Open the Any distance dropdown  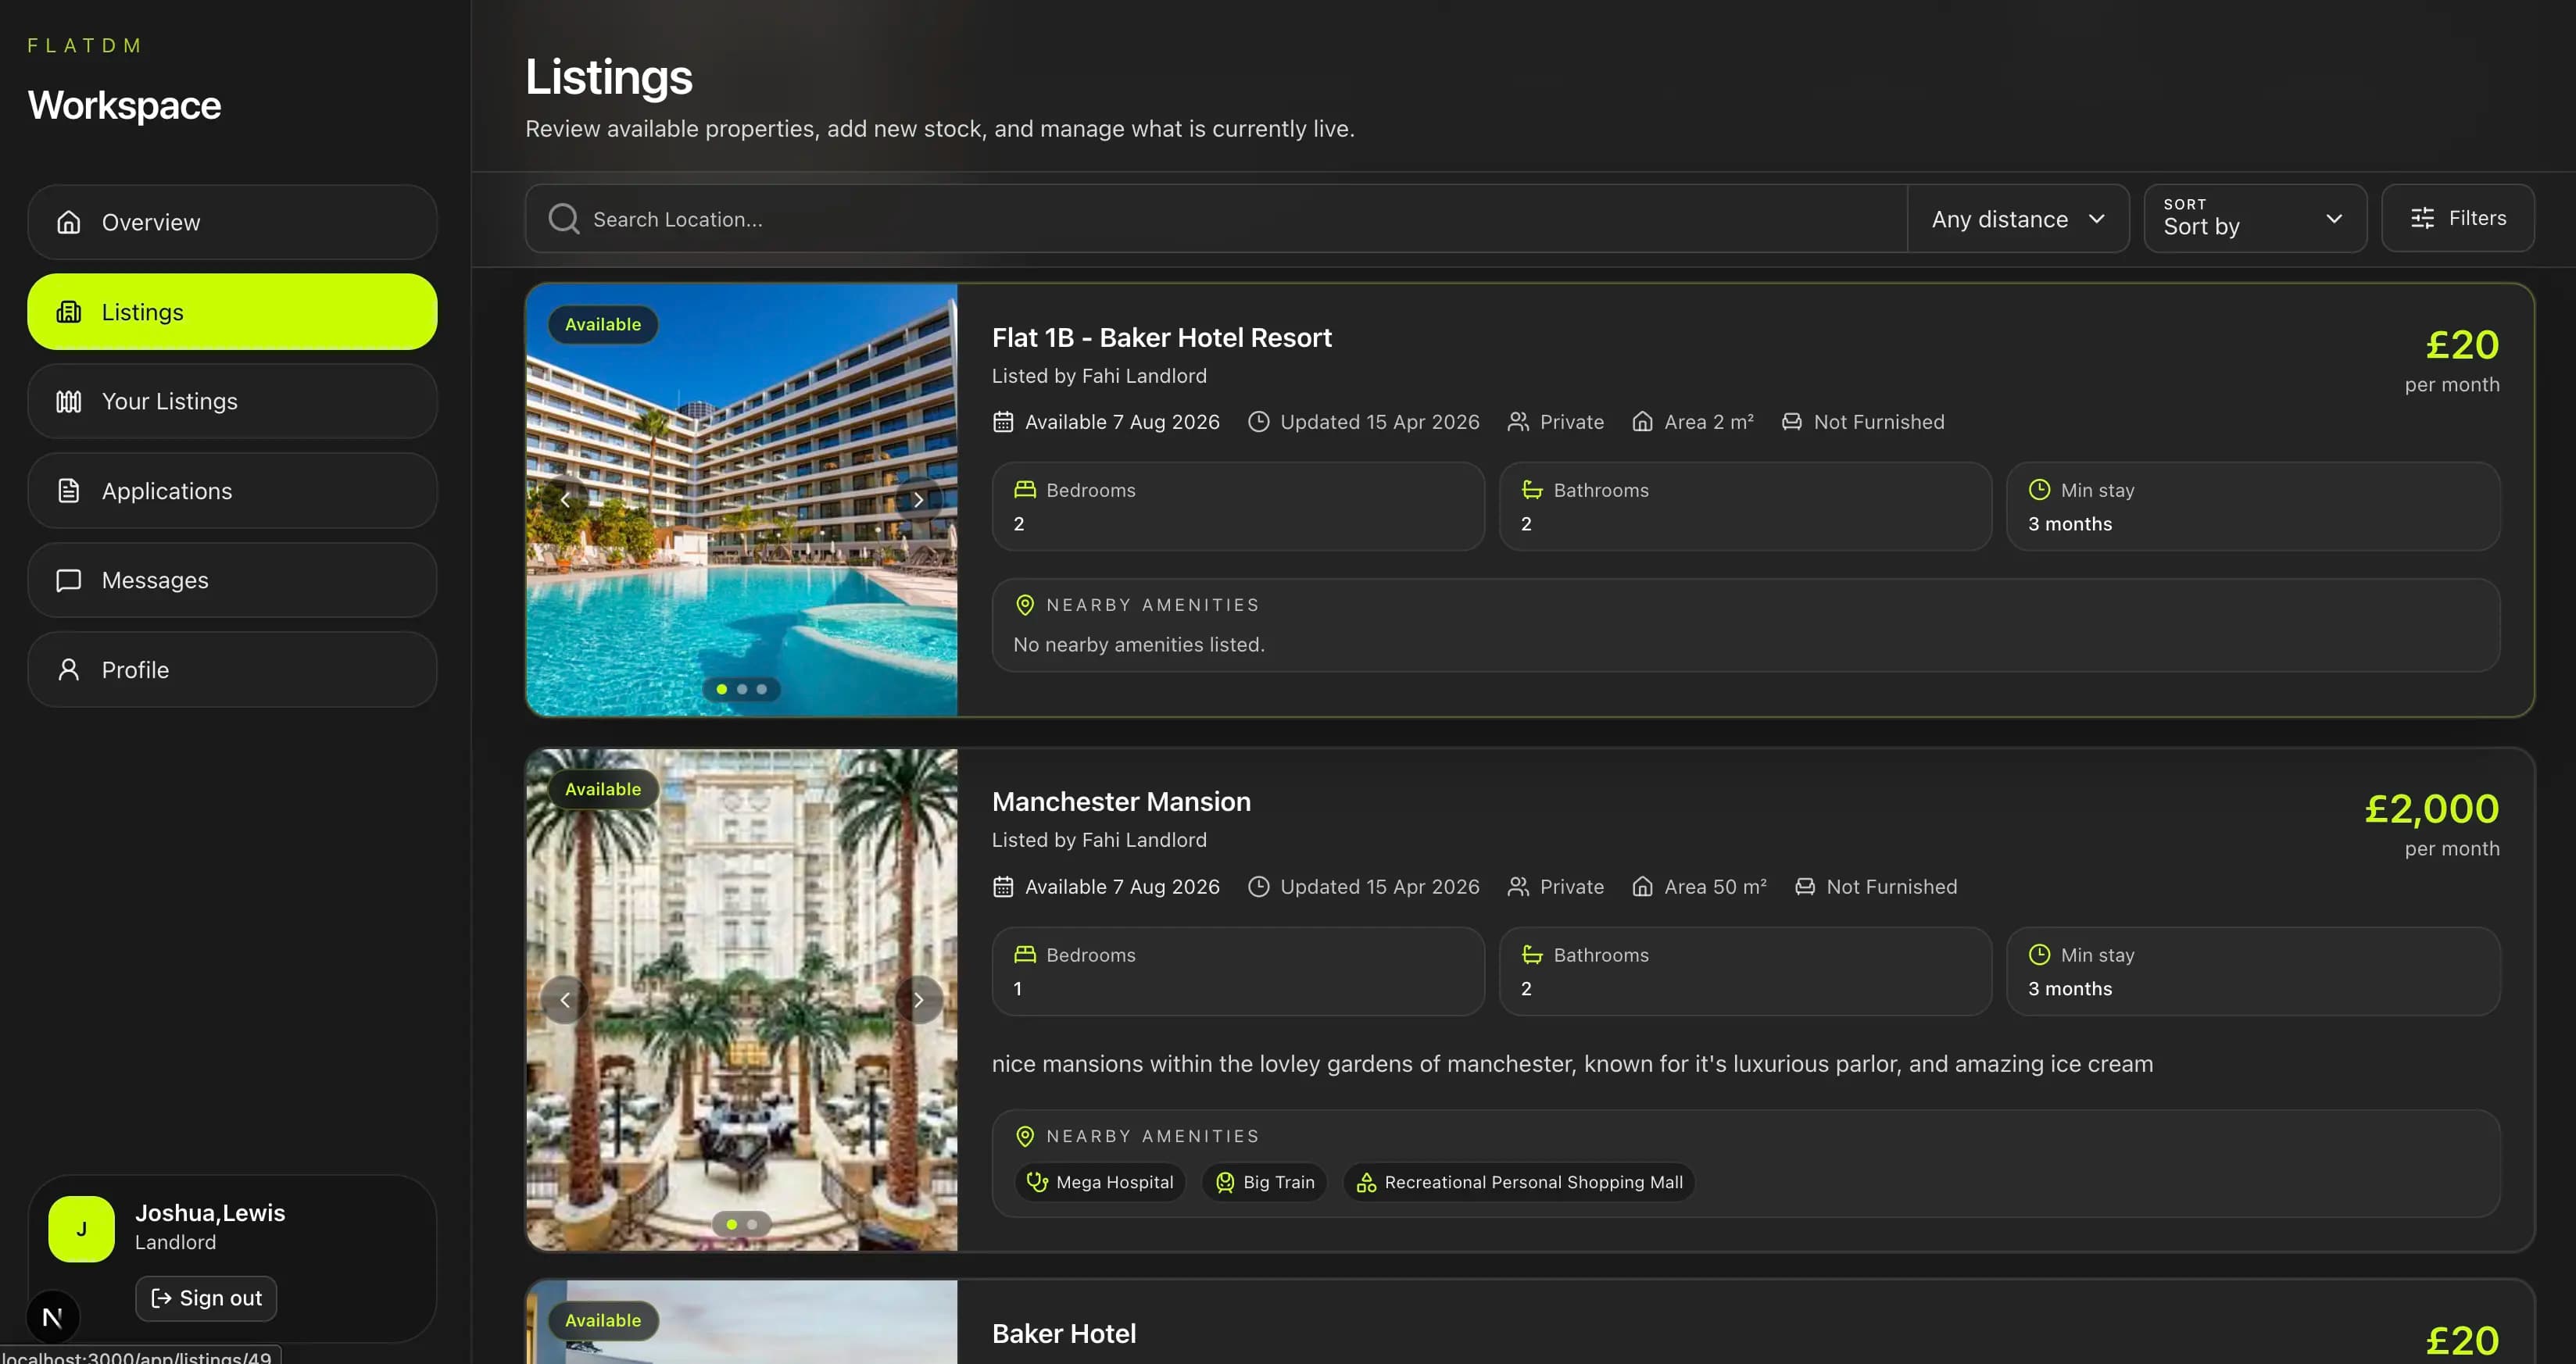tap(2018, 219)
